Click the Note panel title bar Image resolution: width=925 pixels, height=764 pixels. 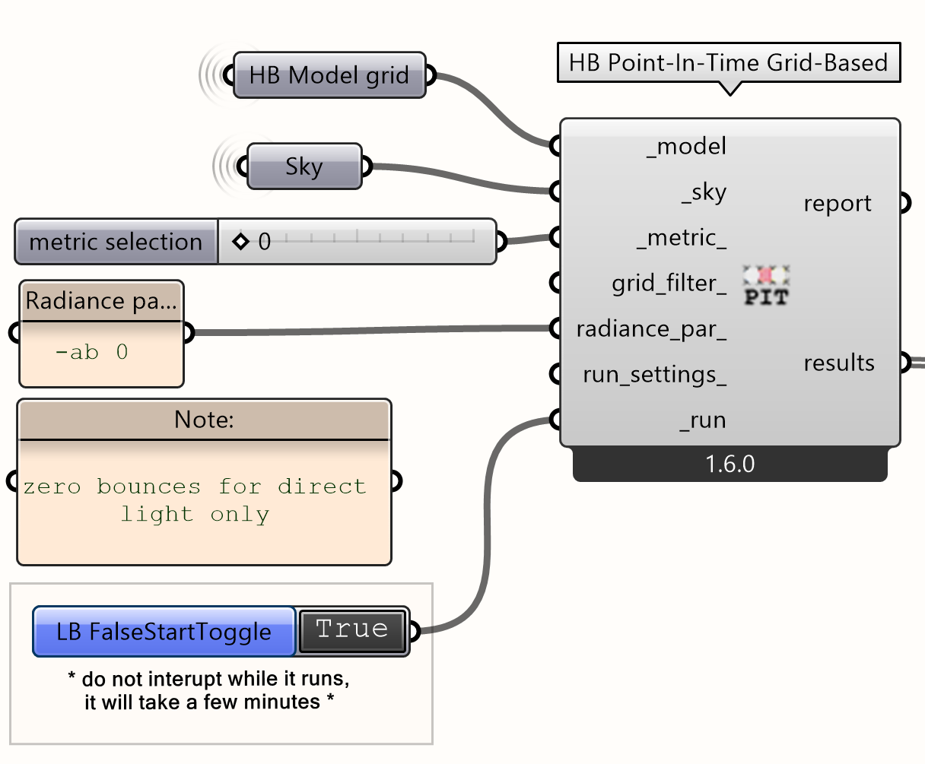(204, 420)
